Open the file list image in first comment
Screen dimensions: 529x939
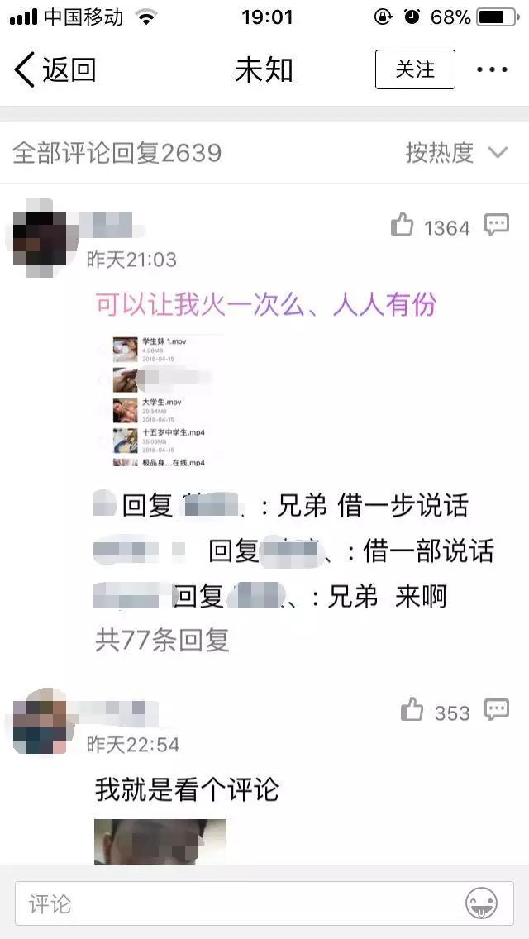coord(160,401)
